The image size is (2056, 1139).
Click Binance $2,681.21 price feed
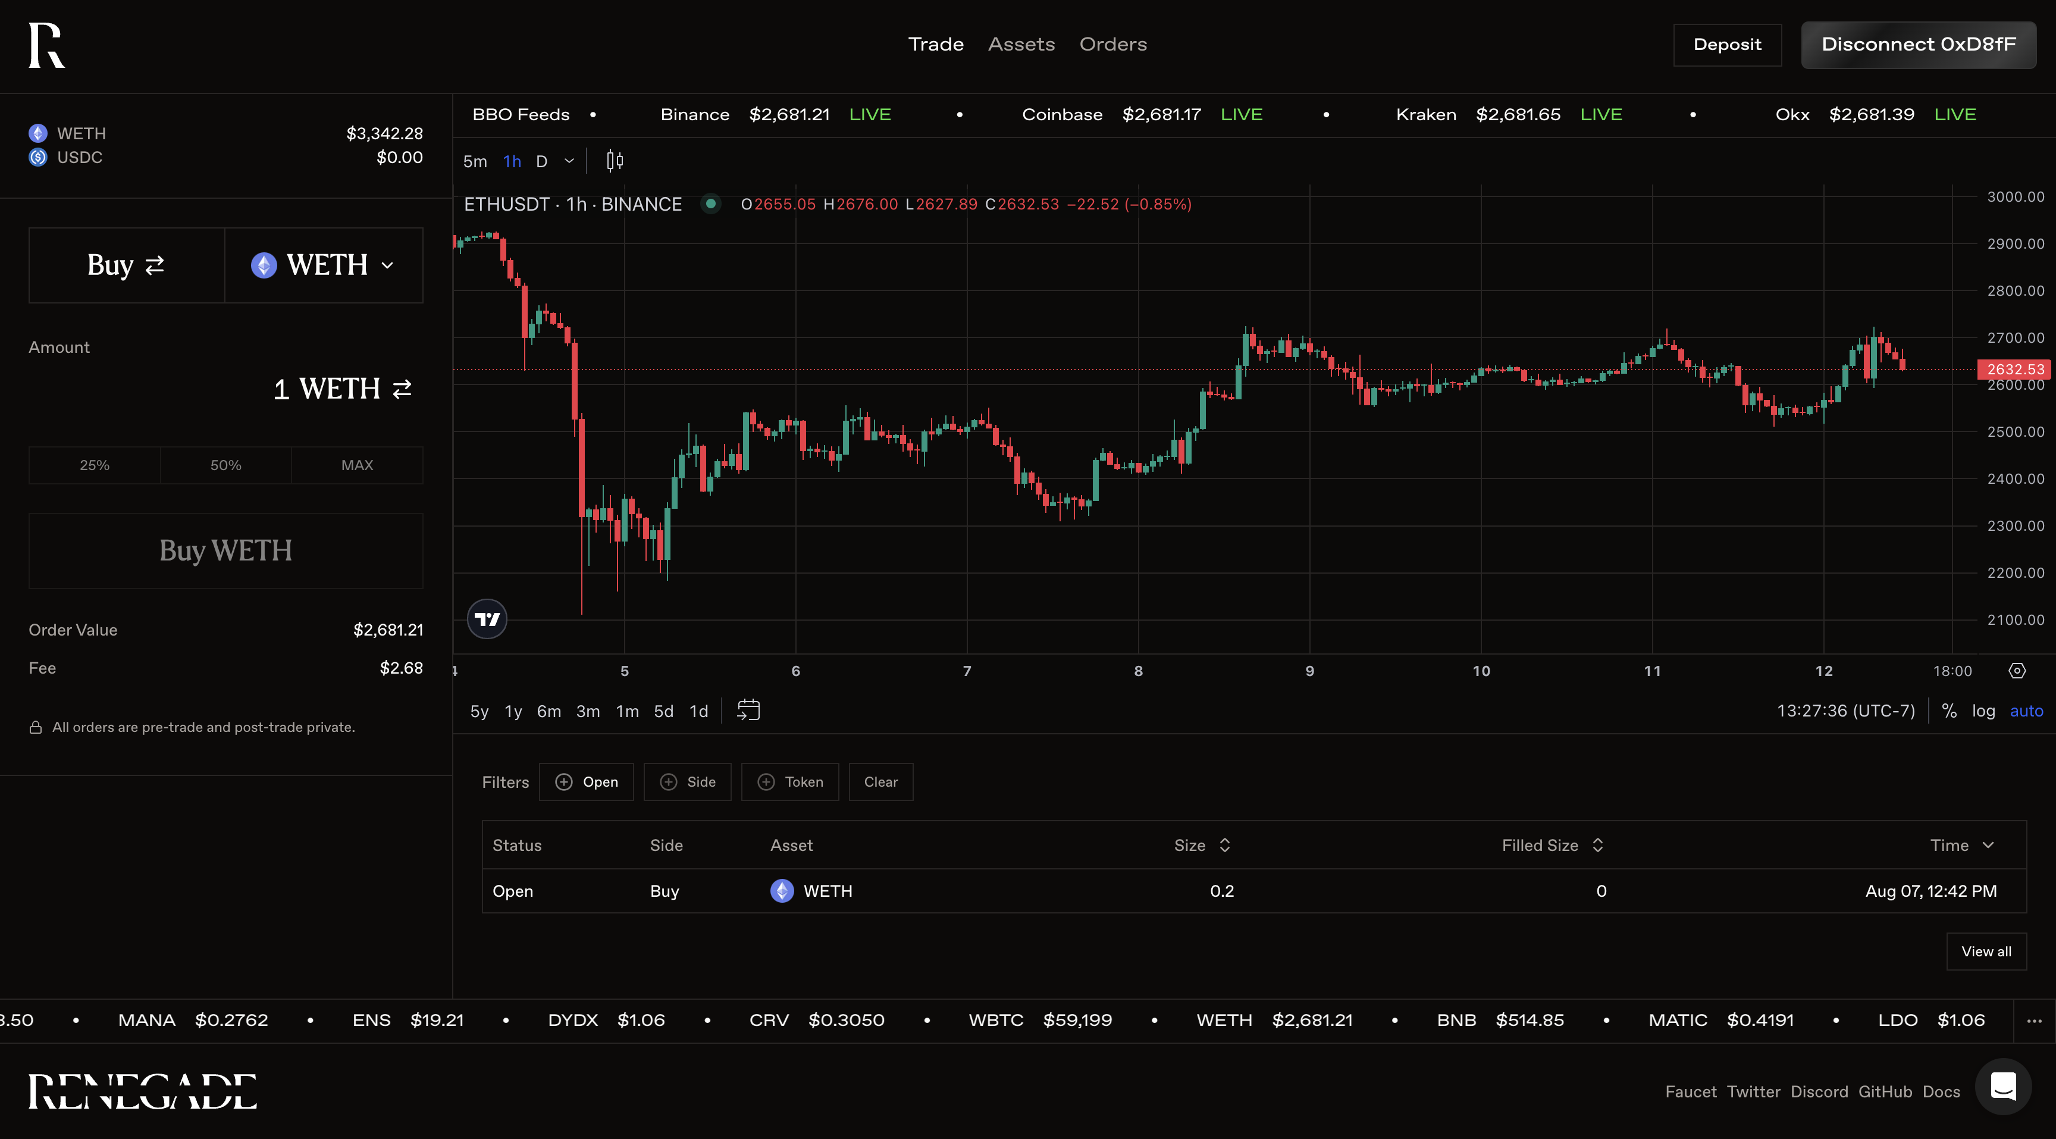click(x=776, y=115)
